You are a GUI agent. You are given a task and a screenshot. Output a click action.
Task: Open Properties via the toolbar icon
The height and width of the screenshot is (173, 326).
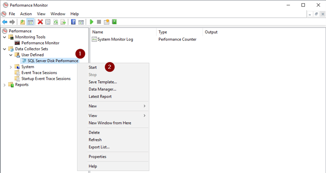(x=48, y=22)
